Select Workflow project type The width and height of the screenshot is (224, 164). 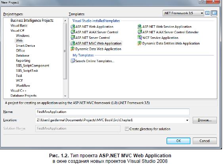click(23, 86)
